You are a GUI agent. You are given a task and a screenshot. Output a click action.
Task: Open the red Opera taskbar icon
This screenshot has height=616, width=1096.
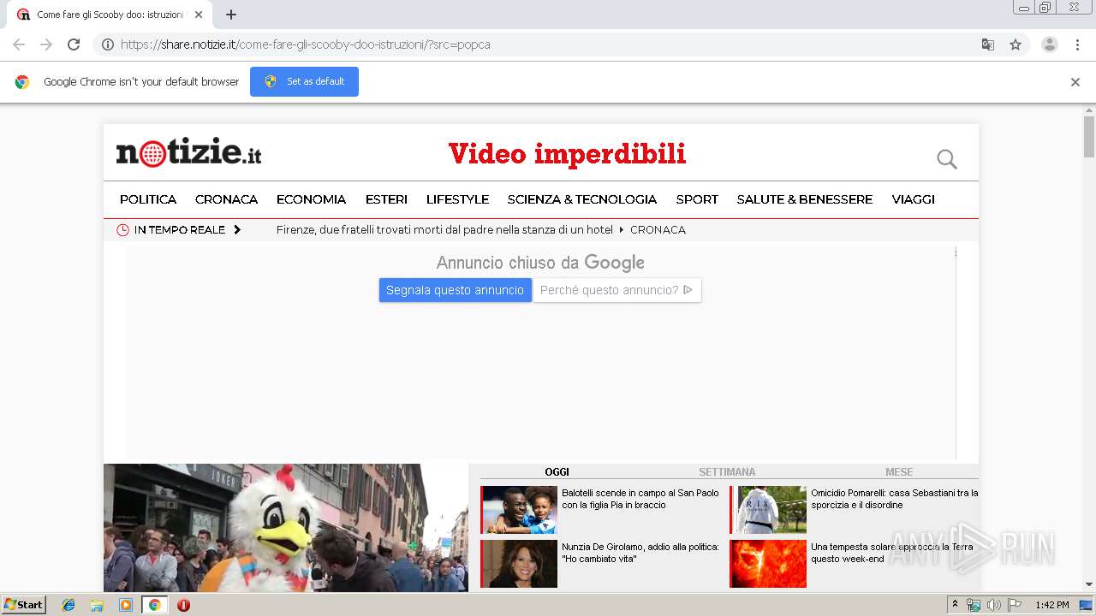pyautogui.click(x=183, y=605)
